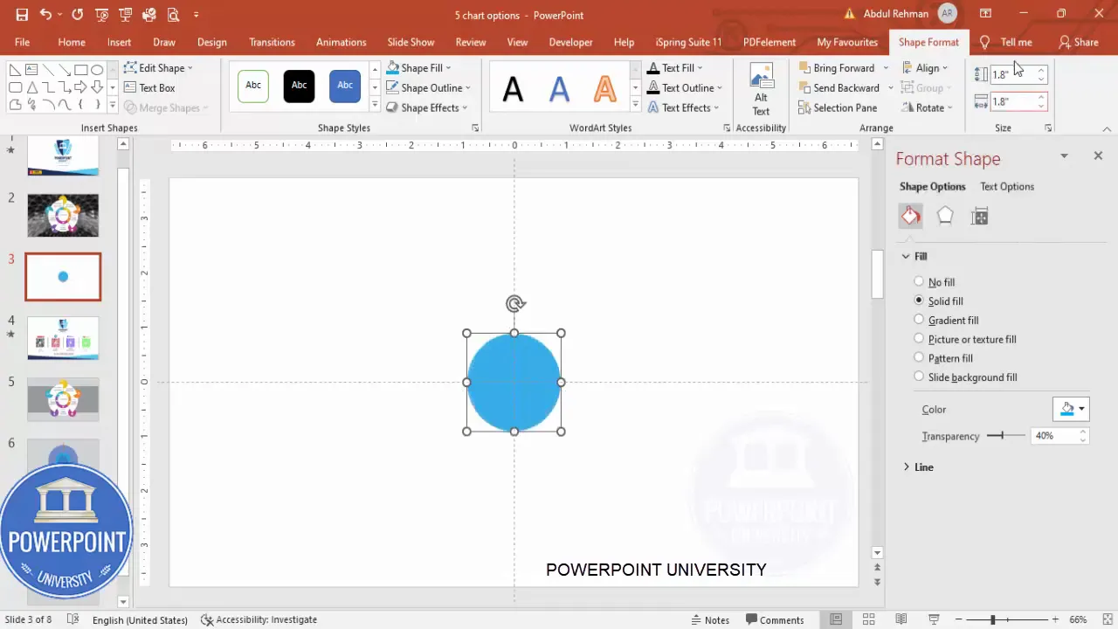Open the Shape Fill dropdown
The height and width of the screenshot is (629, 1118).
(x=418, y=67)
